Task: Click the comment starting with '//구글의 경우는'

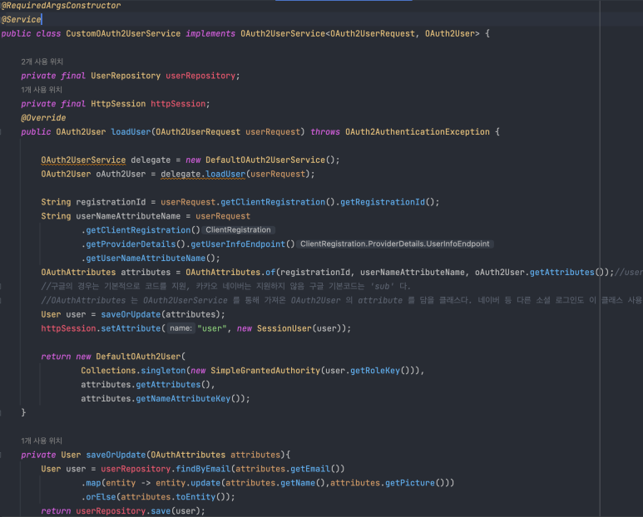Action: pos(225,287)
